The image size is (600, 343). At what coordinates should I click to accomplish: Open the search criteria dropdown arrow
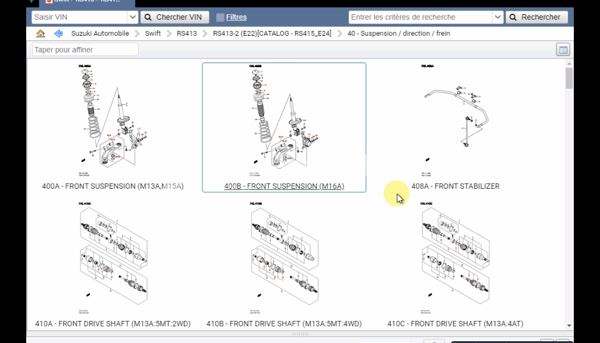click(x=498, y=17)
